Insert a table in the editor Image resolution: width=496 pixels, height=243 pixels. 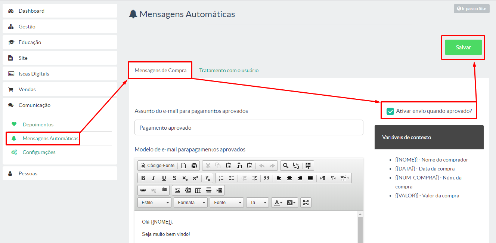(x=198, y=190)
